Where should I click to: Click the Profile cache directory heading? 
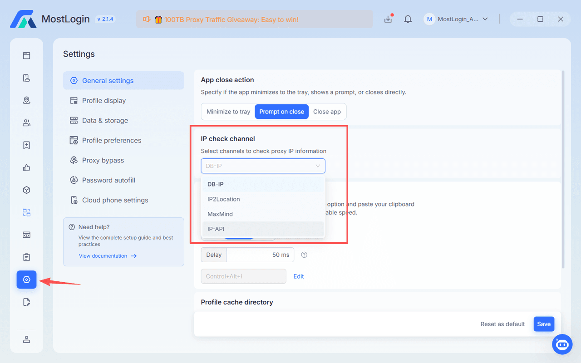(x=237, y=302)
